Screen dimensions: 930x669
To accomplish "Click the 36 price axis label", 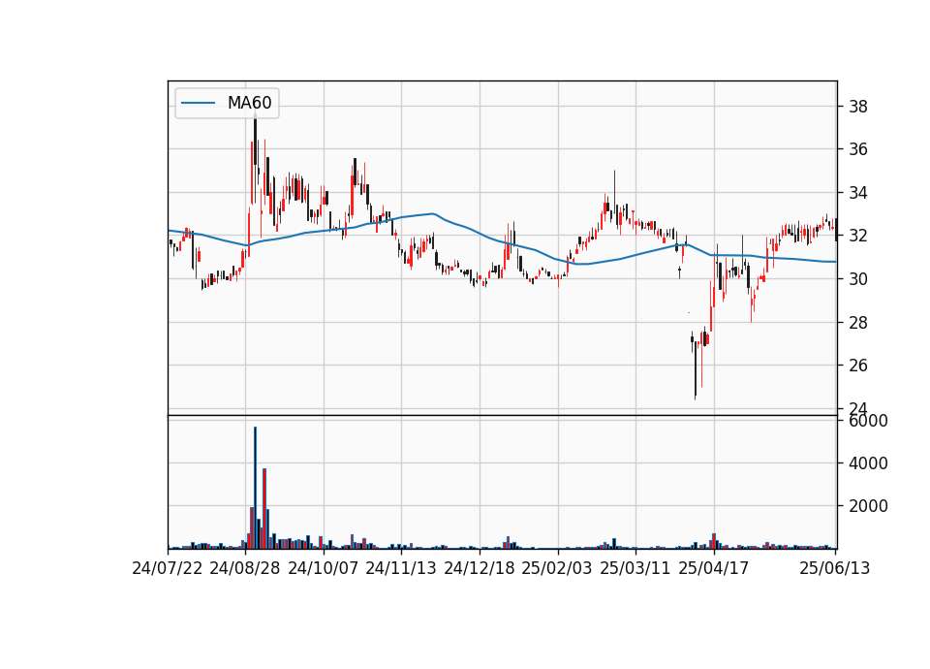I will tap(858, 149).
